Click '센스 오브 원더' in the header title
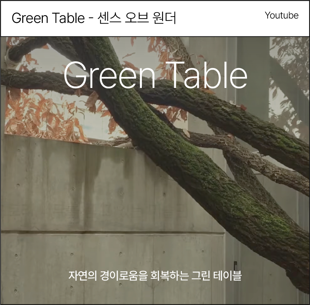Viewport: 310px width, 305px height. [x=136, y=18]
